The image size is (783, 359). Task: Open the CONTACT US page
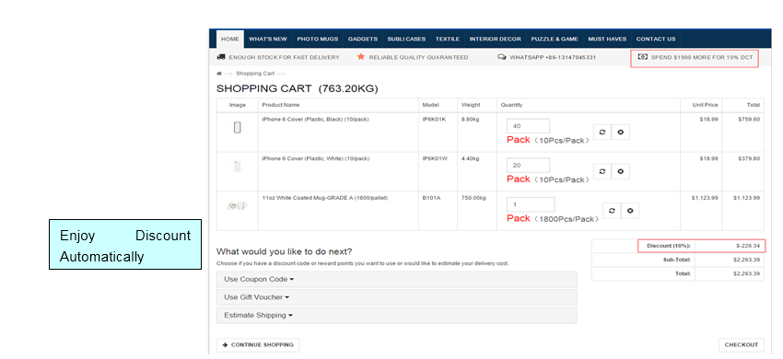(x=655, y=39)
